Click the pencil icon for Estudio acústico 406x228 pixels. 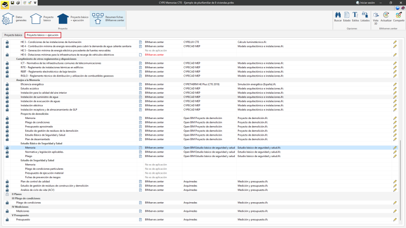(x=395, y=88)
